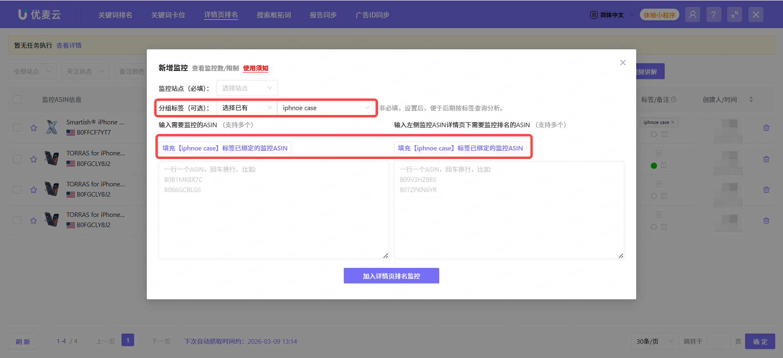Open the 报告同步 tab

[x=323, y=15]
